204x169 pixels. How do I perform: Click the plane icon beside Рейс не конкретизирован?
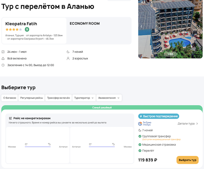pyautogui.click(x=11, y=118)
